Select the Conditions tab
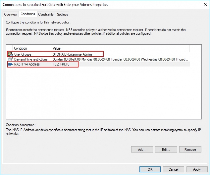 [x=28, y=14]
